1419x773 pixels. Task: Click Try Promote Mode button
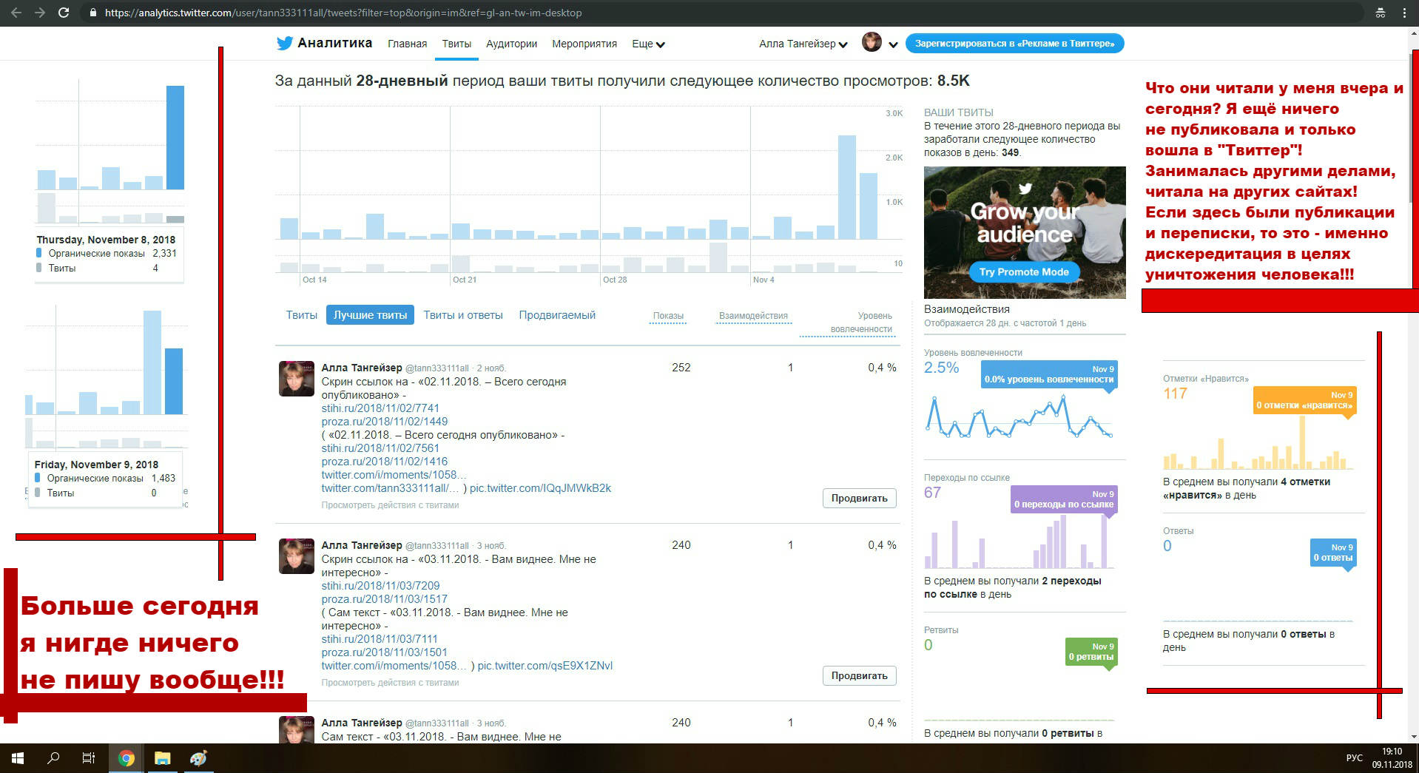coord(1024,272)
